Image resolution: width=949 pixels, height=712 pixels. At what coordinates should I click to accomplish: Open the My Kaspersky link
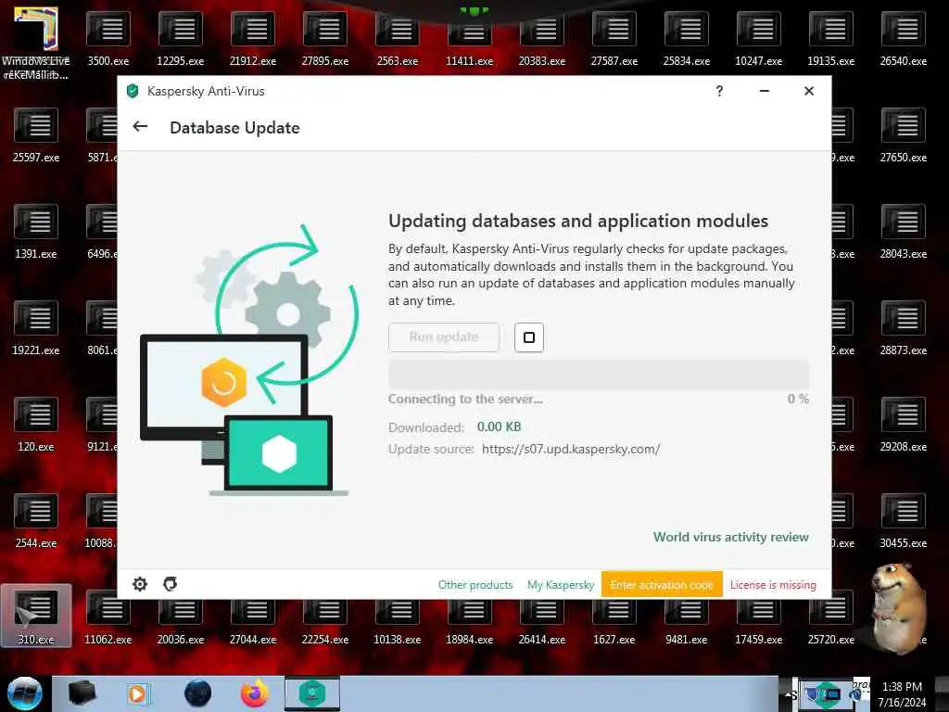coord(561,585)
